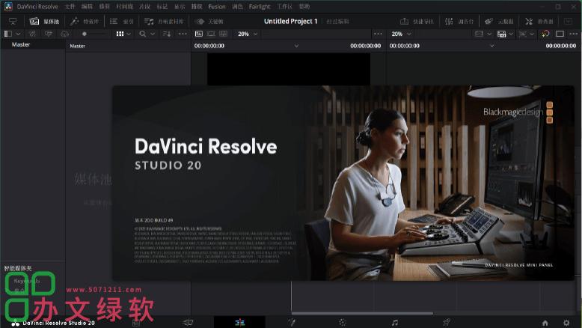Select the Master bin in the sidebar
This screenshot has height=328, width=582.
(21, 44)
